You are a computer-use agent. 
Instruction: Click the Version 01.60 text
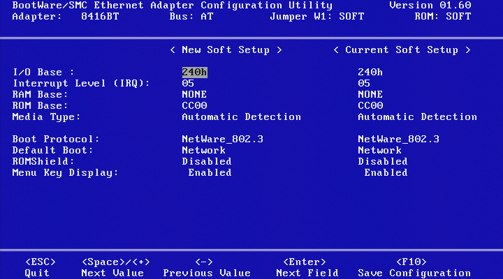point(430,6)
